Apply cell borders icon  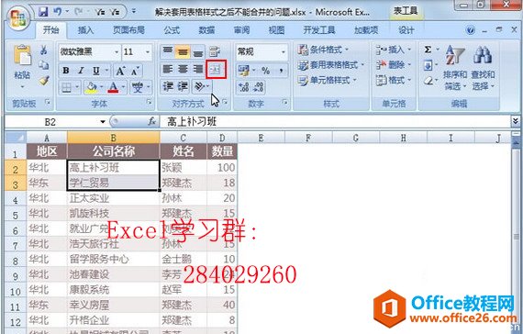tap(66, 88)
